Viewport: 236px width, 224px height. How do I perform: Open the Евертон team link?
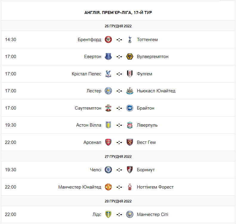tap(93, 57)
